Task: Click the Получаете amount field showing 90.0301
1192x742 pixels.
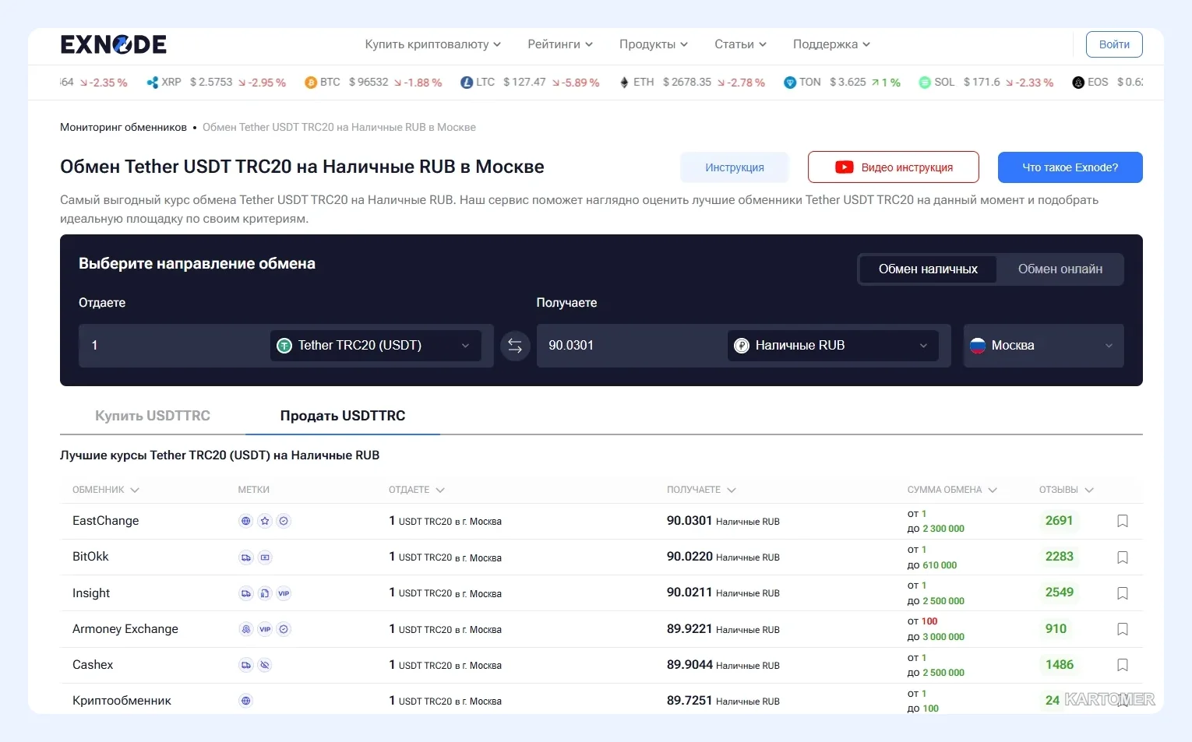Action: coord(631,346)
